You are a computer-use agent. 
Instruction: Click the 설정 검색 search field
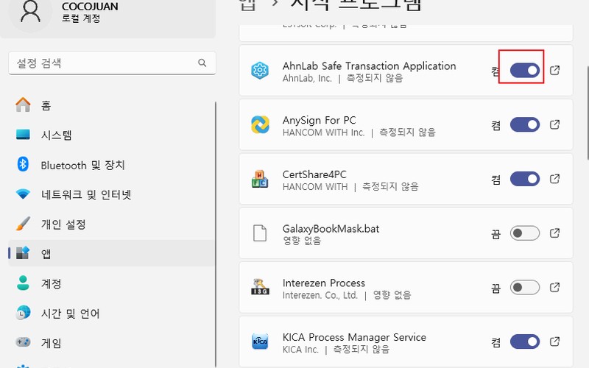point(112,63)
